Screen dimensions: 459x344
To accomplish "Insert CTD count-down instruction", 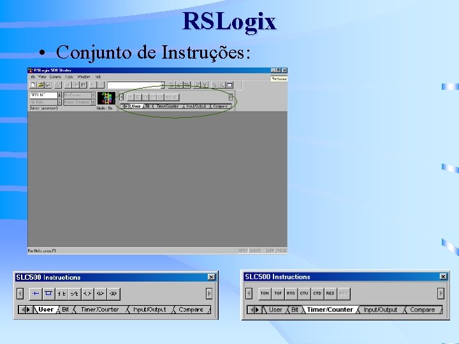I will click(317, 294).
